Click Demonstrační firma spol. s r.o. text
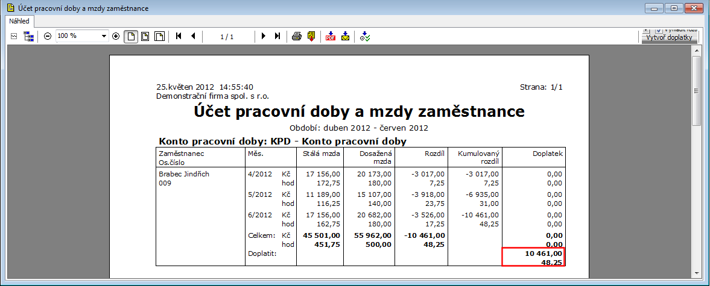This screenshot has height=286, width=710. point(213,96)
